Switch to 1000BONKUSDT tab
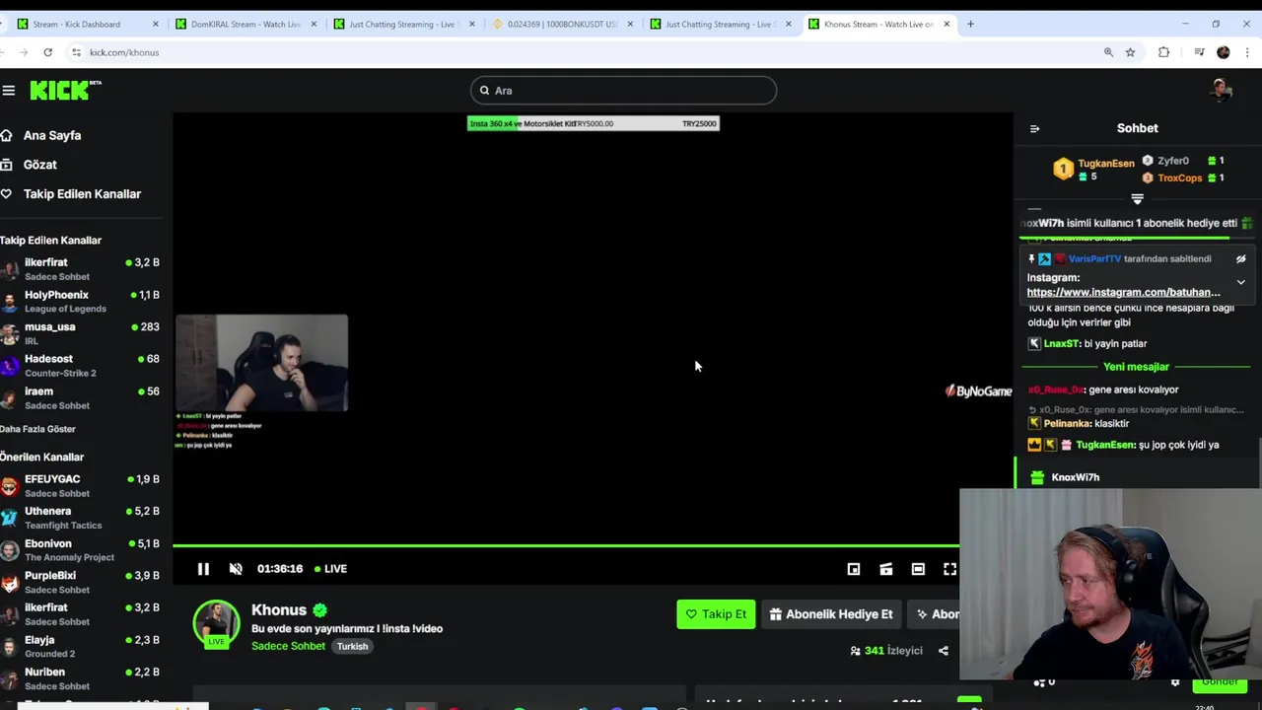The height and width of the screenshot is (710, 1262). pyautogui.click(x=561, y=24)
